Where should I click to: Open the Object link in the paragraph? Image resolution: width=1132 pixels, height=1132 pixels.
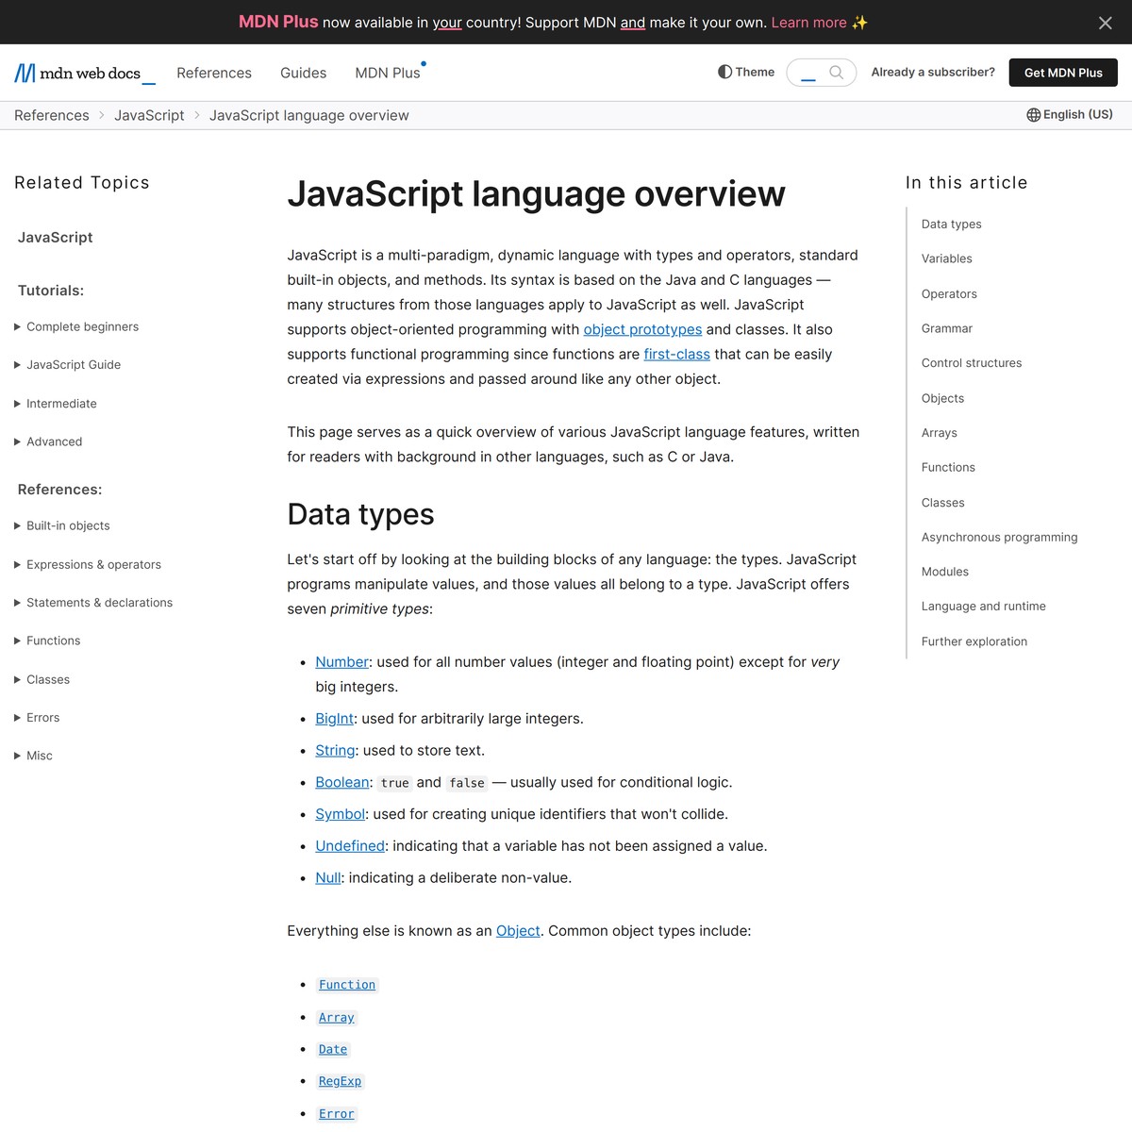tap(518, 931)
